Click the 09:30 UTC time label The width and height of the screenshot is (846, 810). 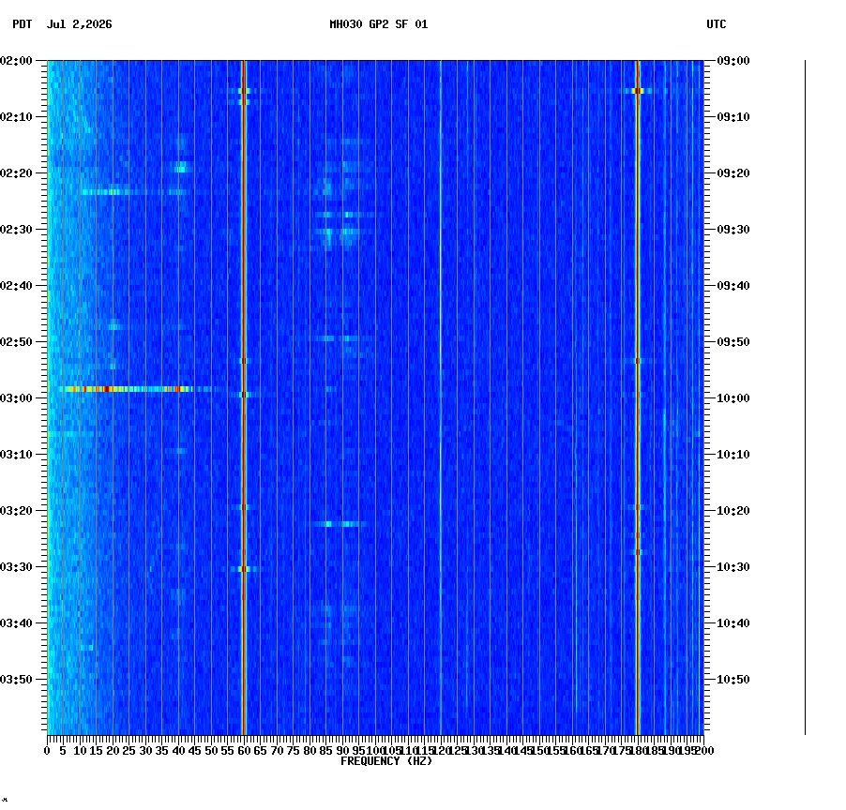(x=733, y=229)
